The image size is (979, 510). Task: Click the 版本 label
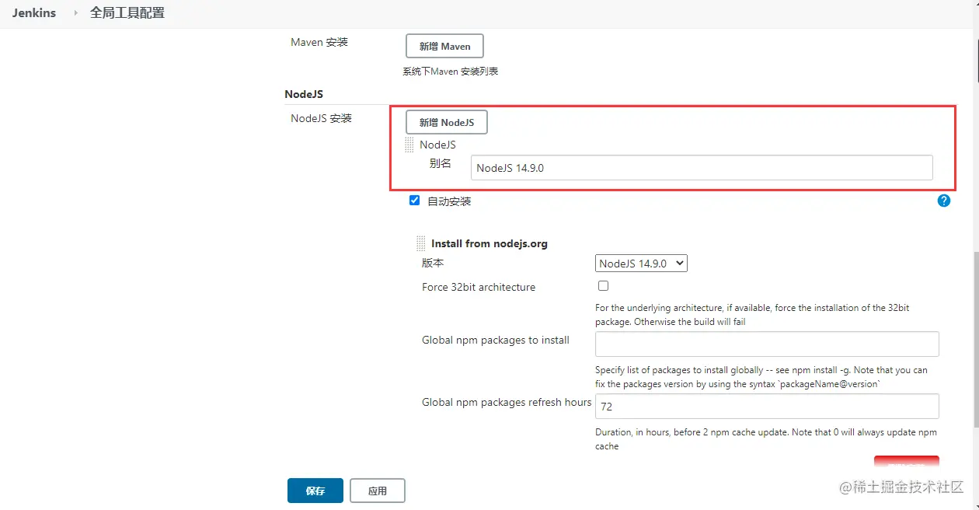point(433,263)
